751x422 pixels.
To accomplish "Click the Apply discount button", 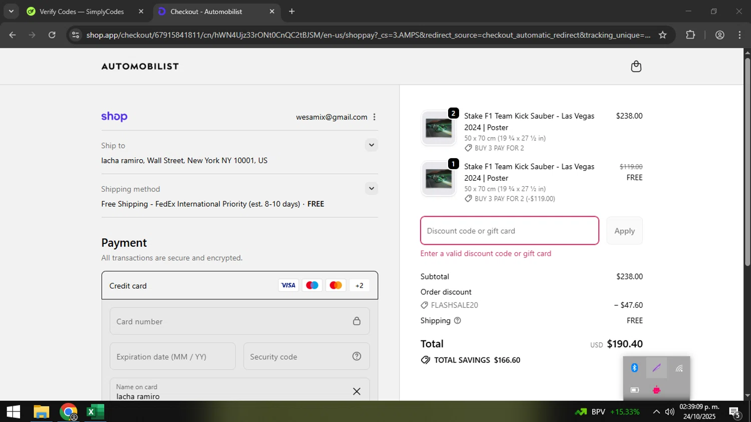I will [x=624, y=231].
